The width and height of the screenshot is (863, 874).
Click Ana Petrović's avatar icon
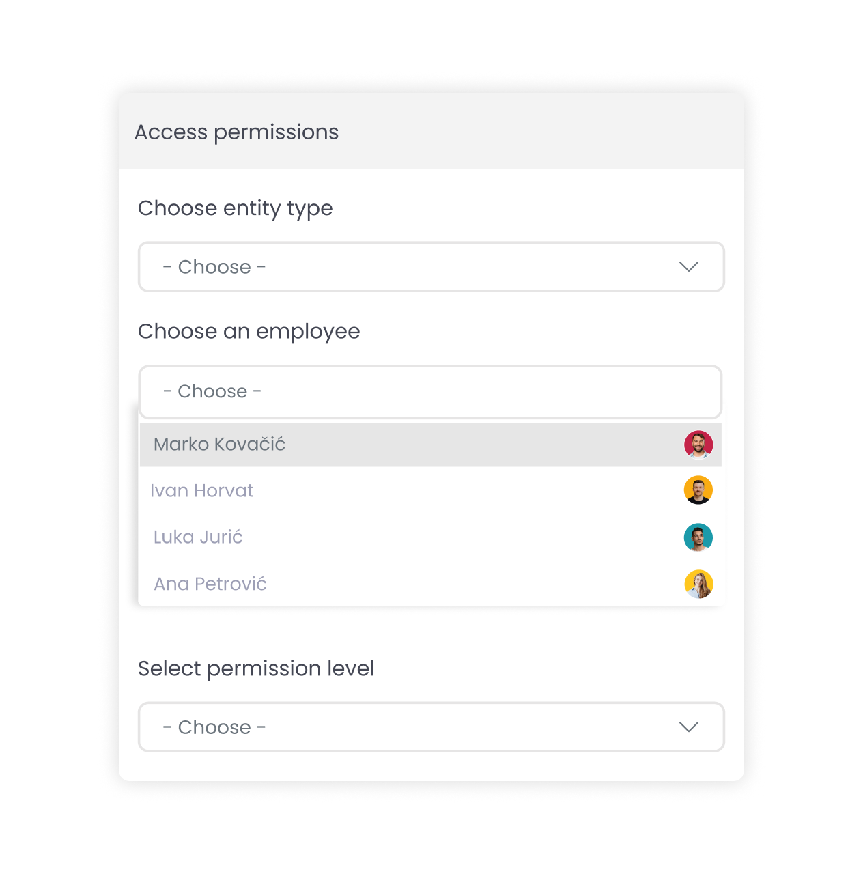[x=698, y=584]
